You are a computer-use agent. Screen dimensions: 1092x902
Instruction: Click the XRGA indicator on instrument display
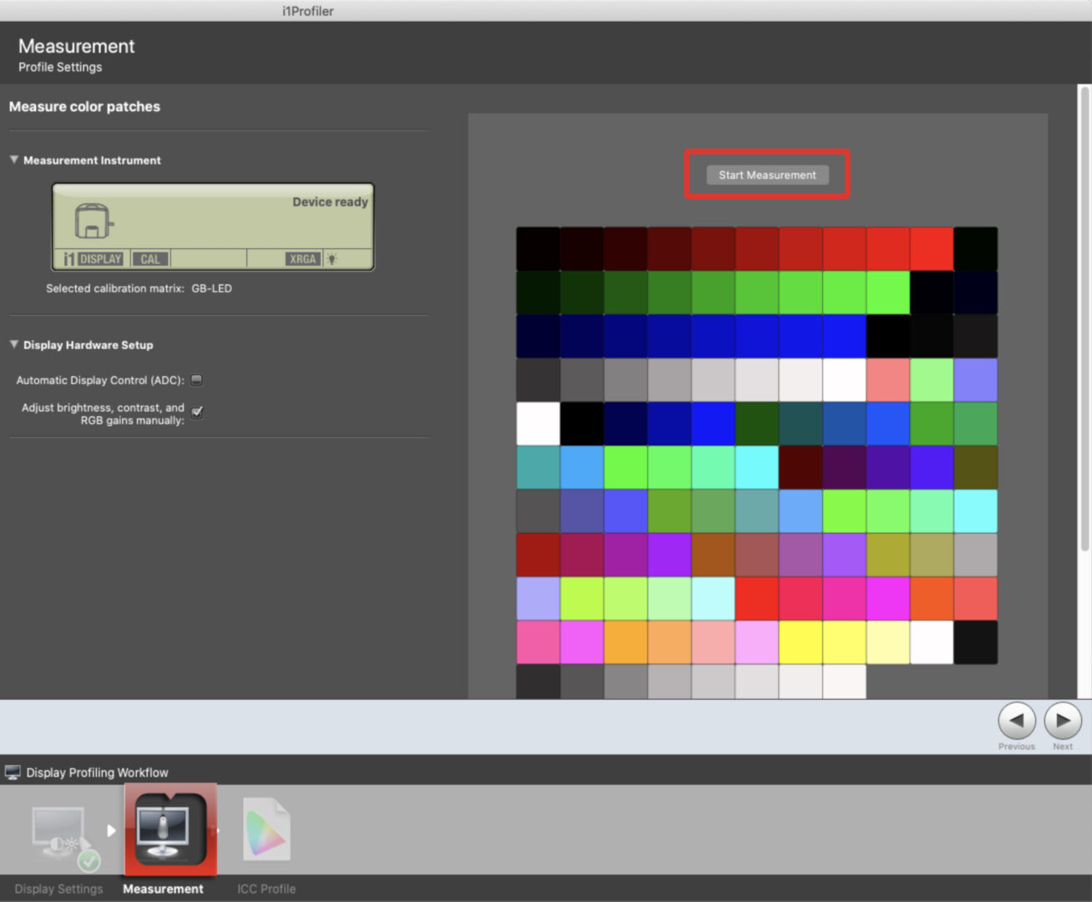[x=302, y=259]
